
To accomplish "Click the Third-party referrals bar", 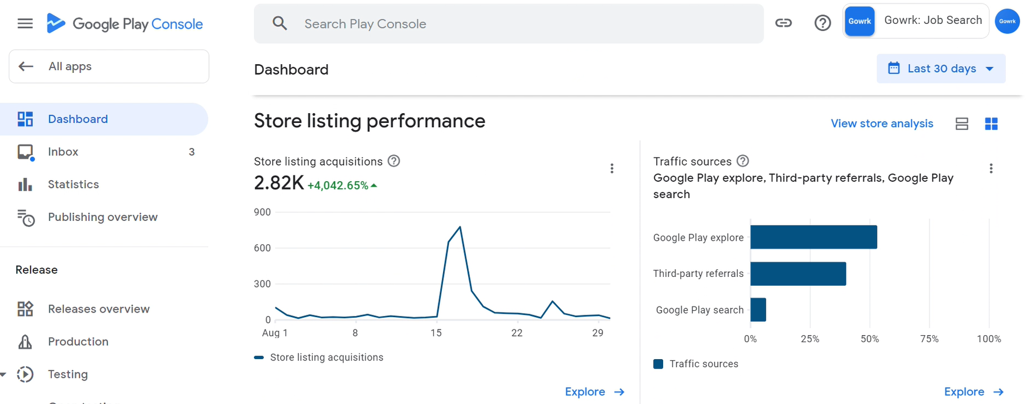I will coord(798,273).
